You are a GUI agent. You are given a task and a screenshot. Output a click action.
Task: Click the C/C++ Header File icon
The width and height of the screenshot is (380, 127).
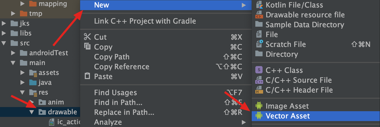[x=259, y=90]
